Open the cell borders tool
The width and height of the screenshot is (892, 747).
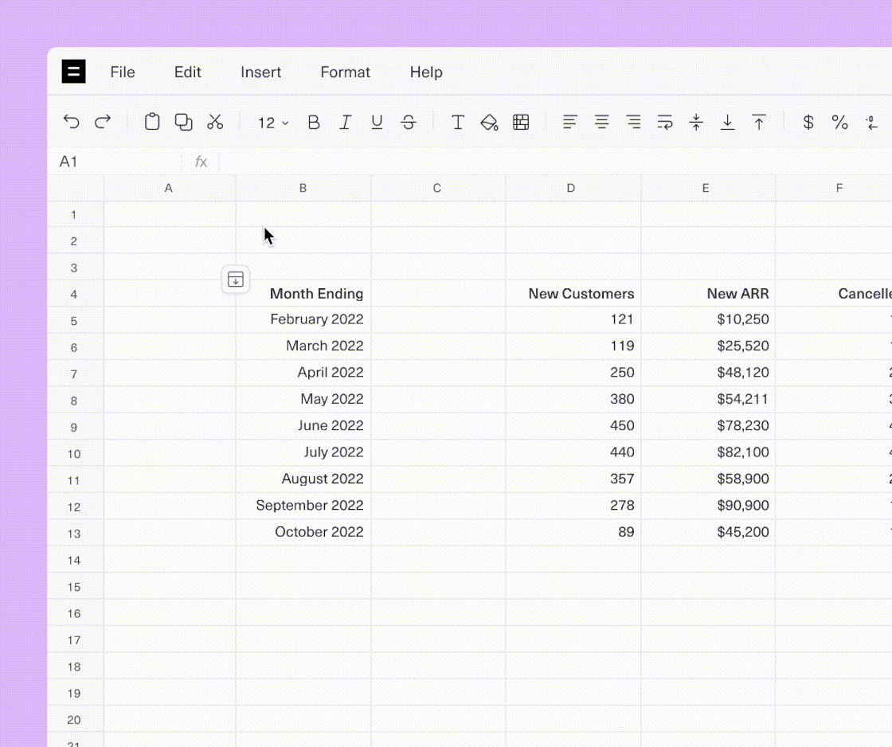click(x=521, y=123)
